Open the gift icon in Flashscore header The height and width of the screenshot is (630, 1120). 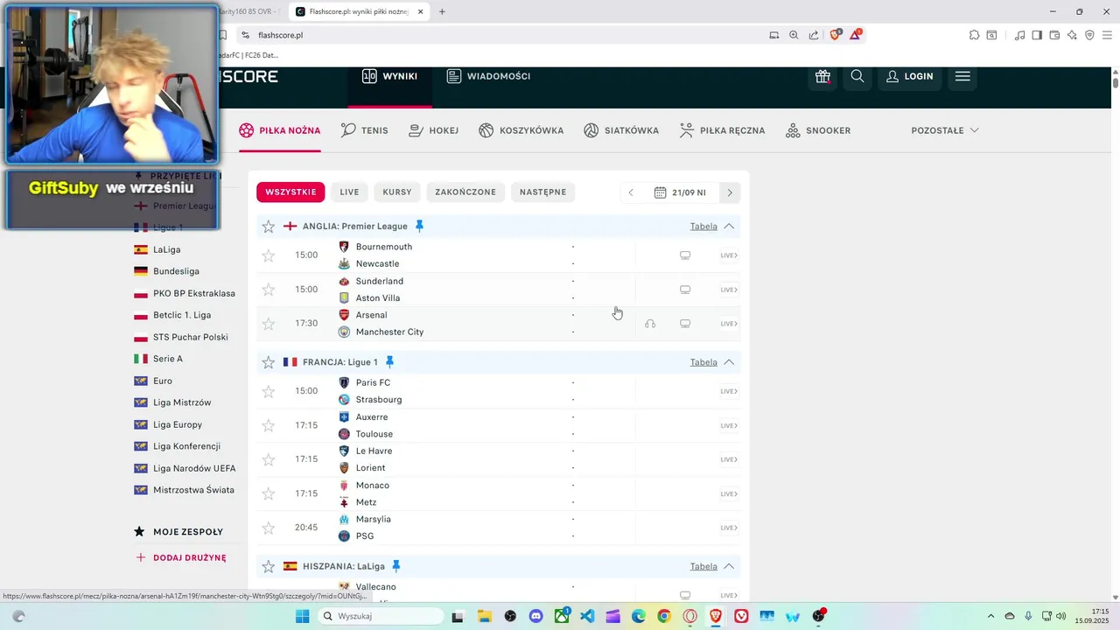tap(822, 76)
